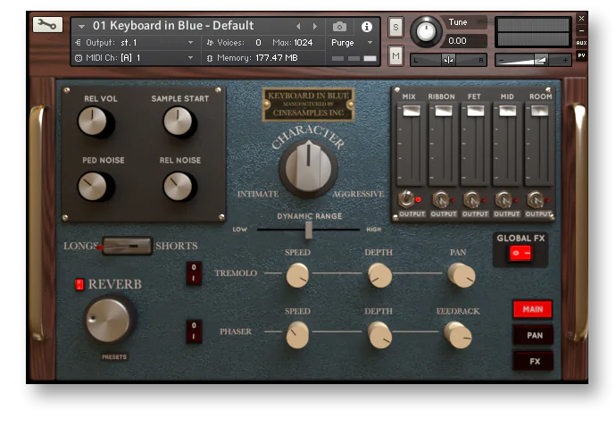Open the Purge dropdown menu
The height and width of the screenshot is (427, 616).
point(352,43)
